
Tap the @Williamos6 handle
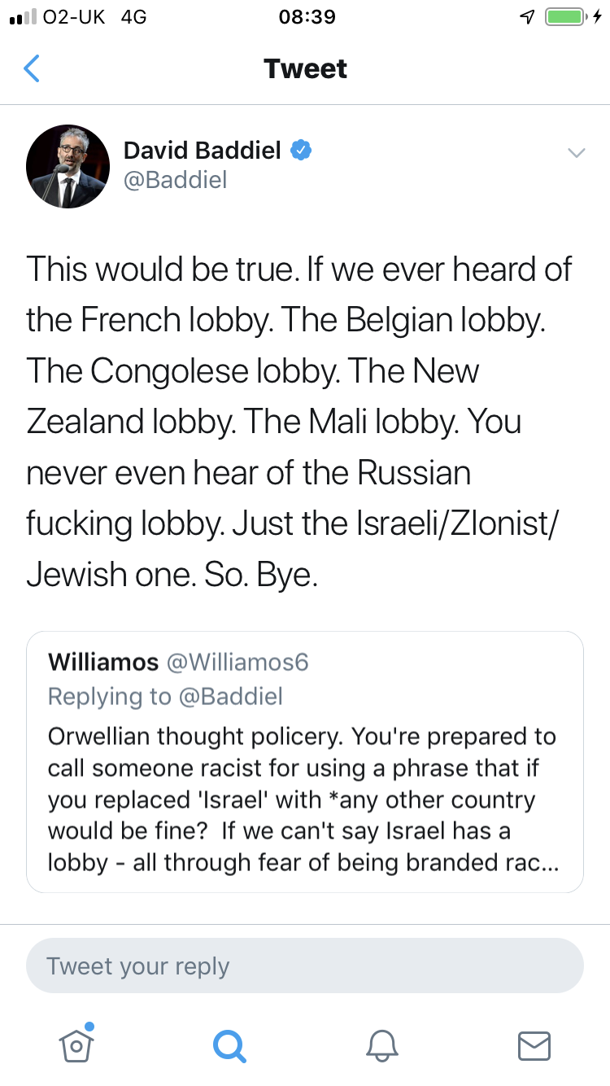pyautogui.click(x=237, y=662)
